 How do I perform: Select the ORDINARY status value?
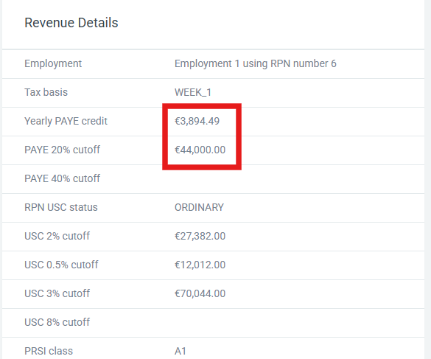pyautogui.click(x=199, y=207)
